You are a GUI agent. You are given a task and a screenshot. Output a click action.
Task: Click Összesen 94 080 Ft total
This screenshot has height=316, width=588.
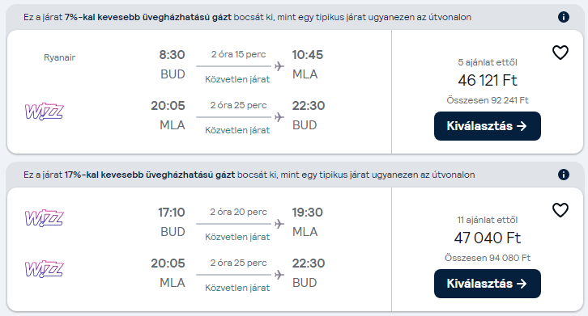[x=488, y=258]
